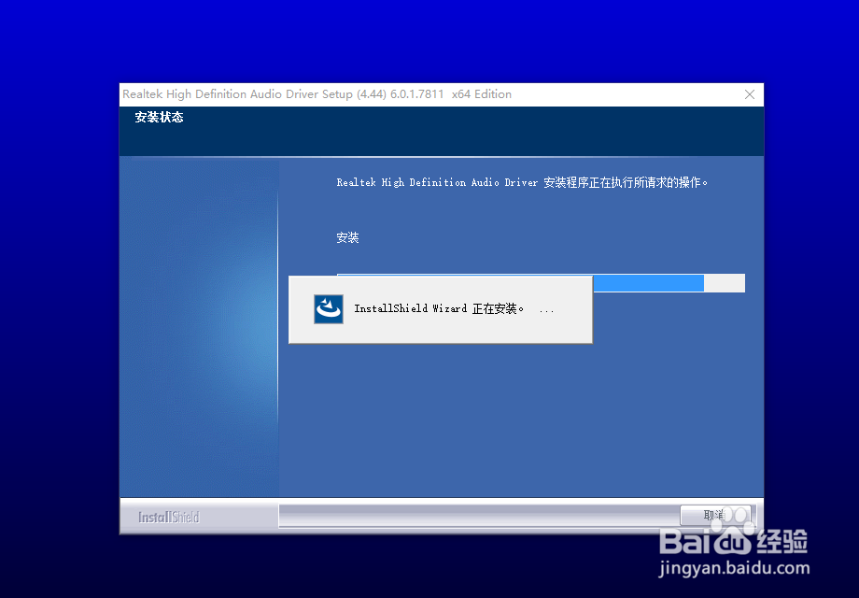Screen dimensions: 859x598
Task: Close the Realtek setup window
Action: point(749,93)
